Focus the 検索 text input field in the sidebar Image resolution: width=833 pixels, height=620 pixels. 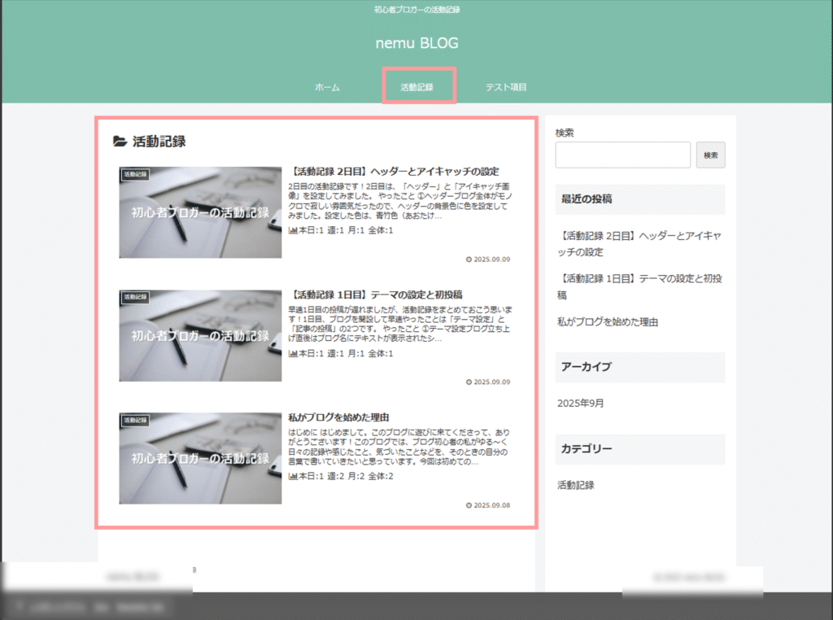pyautogui.click(x=622, y=155)
